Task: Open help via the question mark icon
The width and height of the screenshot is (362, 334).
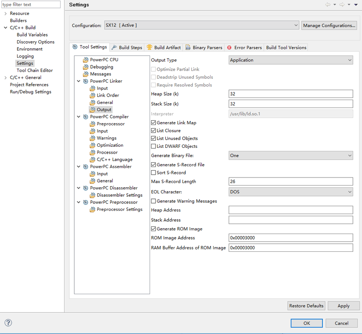Action: tap(8, 323)
